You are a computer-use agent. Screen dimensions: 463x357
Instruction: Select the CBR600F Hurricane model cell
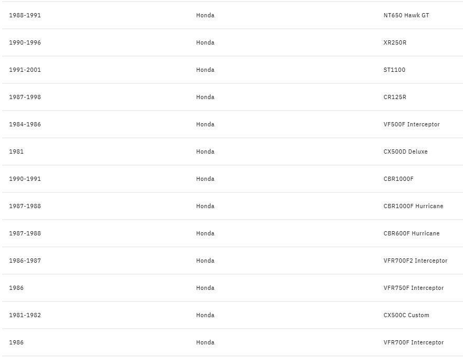411,234
